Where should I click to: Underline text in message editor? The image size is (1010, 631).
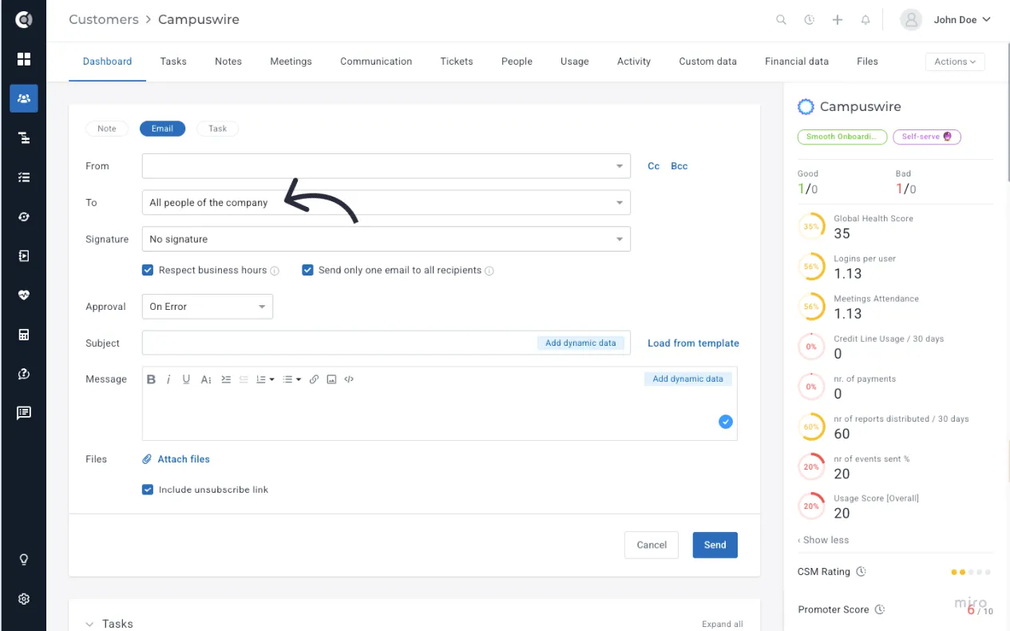(x=186, y=379)
